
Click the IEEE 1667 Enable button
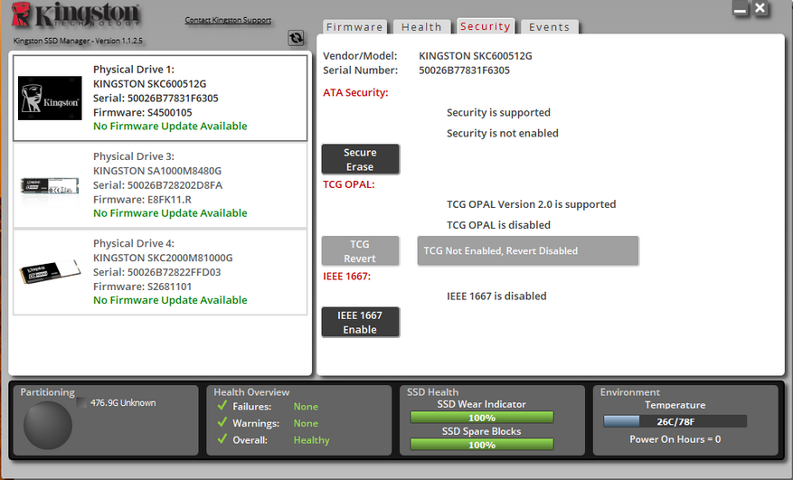[x=360, y=322]
